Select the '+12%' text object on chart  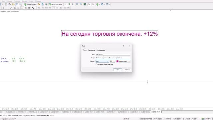tap(110, 34)
